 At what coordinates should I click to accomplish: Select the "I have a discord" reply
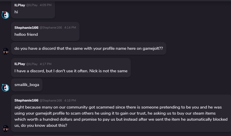tap(71, 71)
